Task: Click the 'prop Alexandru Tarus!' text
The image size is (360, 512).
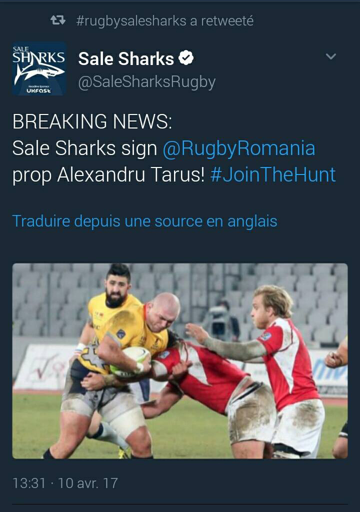Action: 108,174
